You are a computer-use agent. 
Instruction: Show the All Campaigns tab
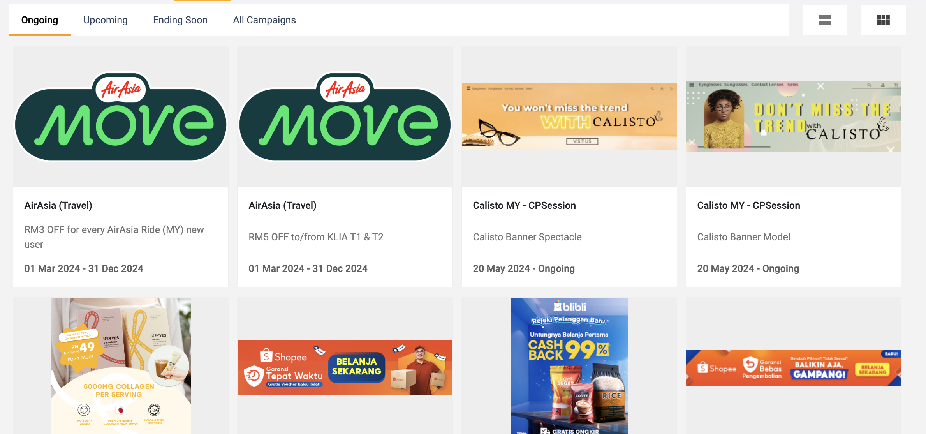[x=264, y=20]
